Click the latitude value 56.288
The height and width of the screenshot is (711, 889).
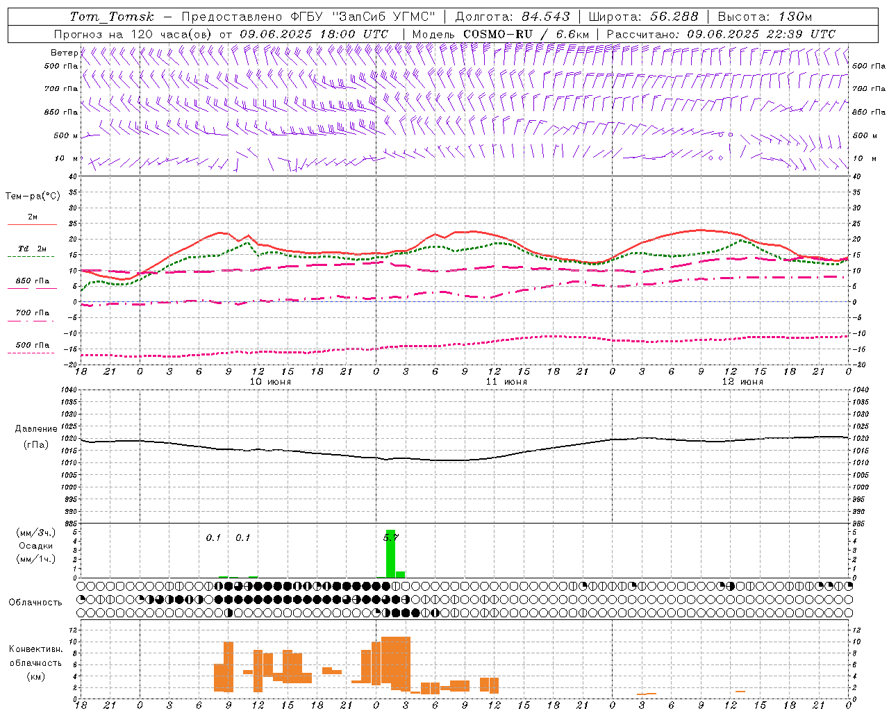pyautogui.click(x=674, y=17)
